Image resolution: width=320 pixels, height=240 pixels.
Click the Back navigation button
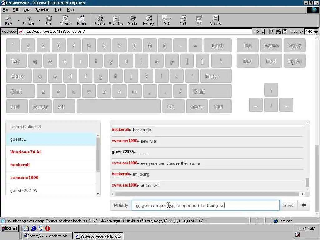click(x=8, y=20)
